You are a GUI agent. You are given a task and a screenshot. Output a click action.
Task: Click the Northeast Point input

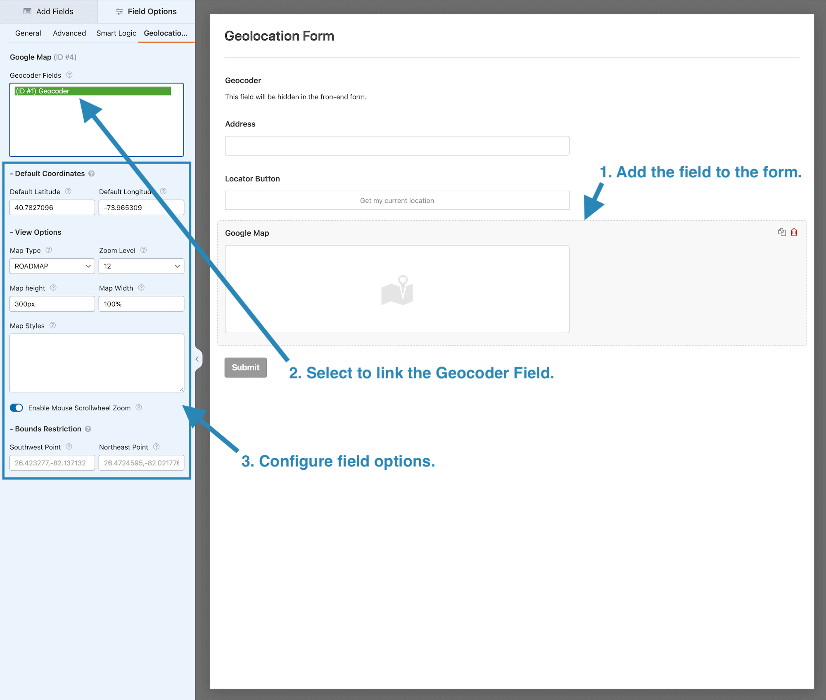click(141, 463)
